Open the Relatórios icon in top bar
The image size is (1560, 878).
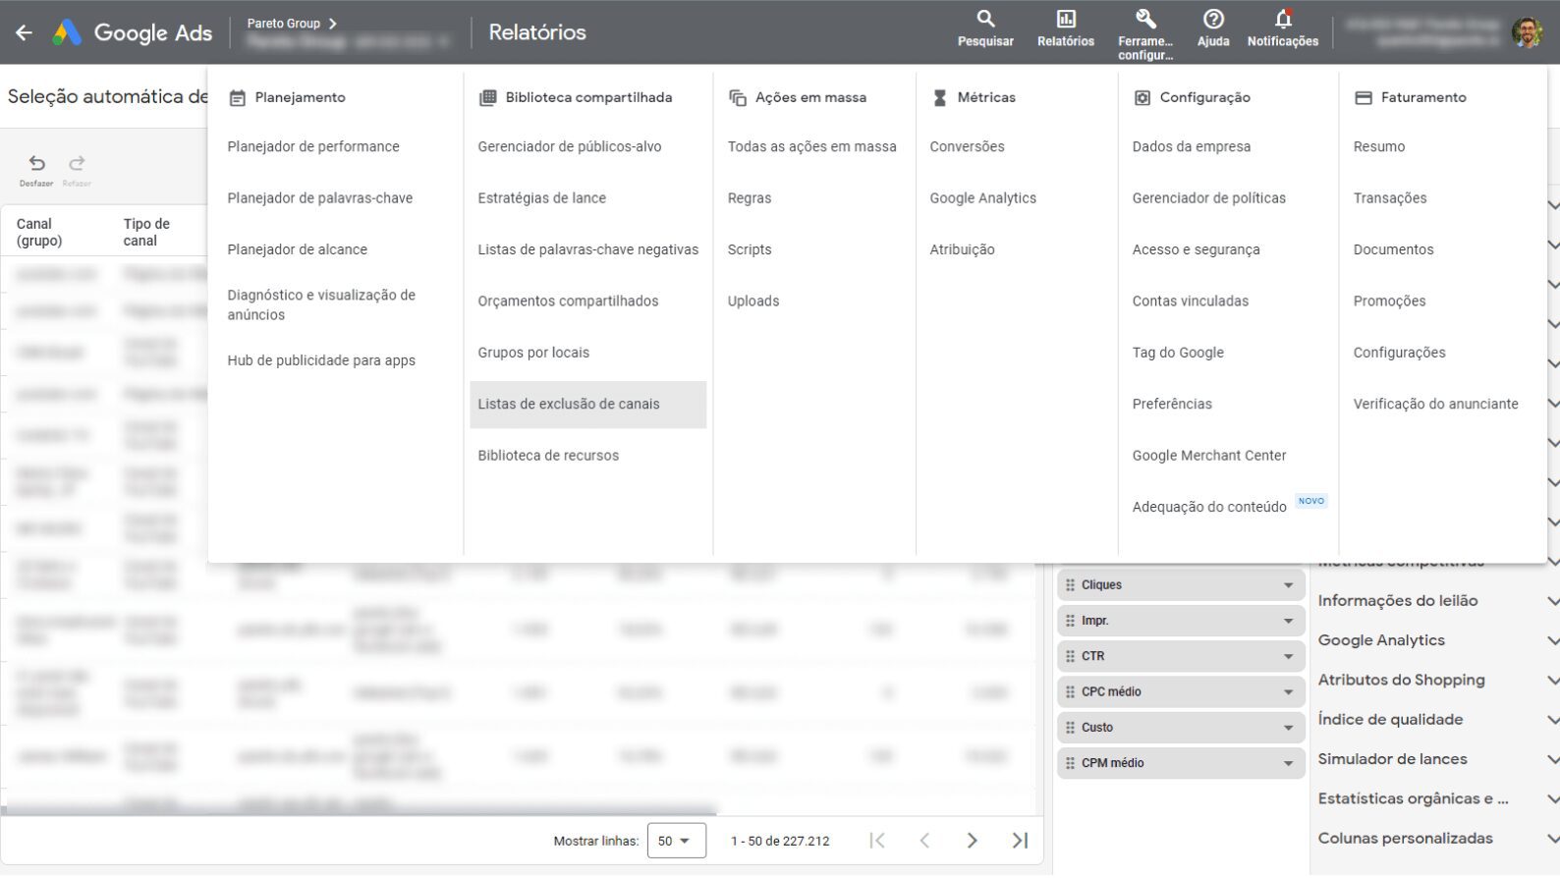(1065, 20)
